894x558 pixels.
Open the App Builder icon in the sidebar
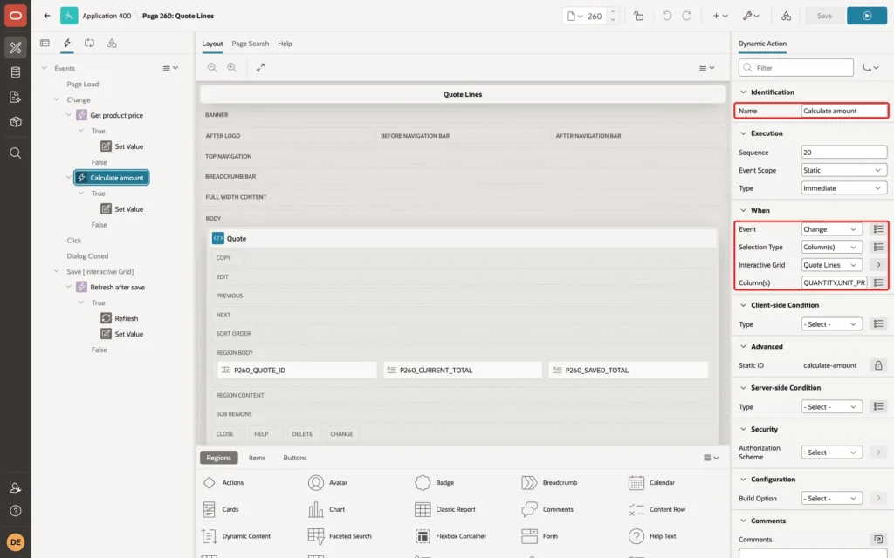click(16, 48)
